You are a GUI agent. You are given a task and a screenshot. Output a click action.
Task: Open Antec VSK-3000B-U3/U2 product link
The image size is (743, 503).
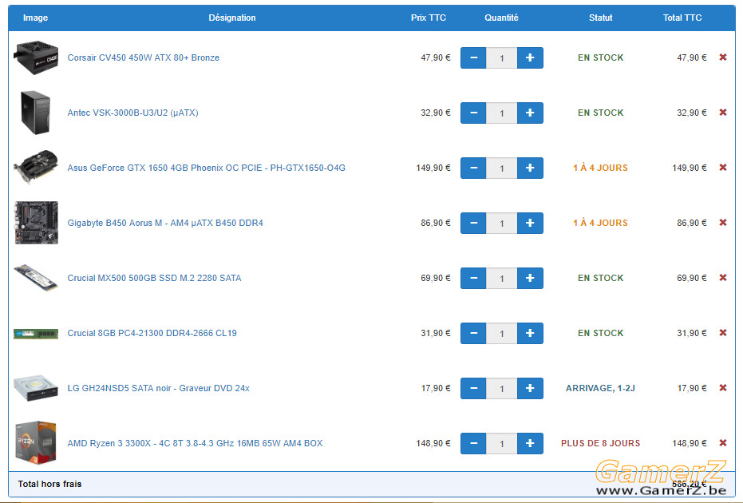[x=132, y=113]
